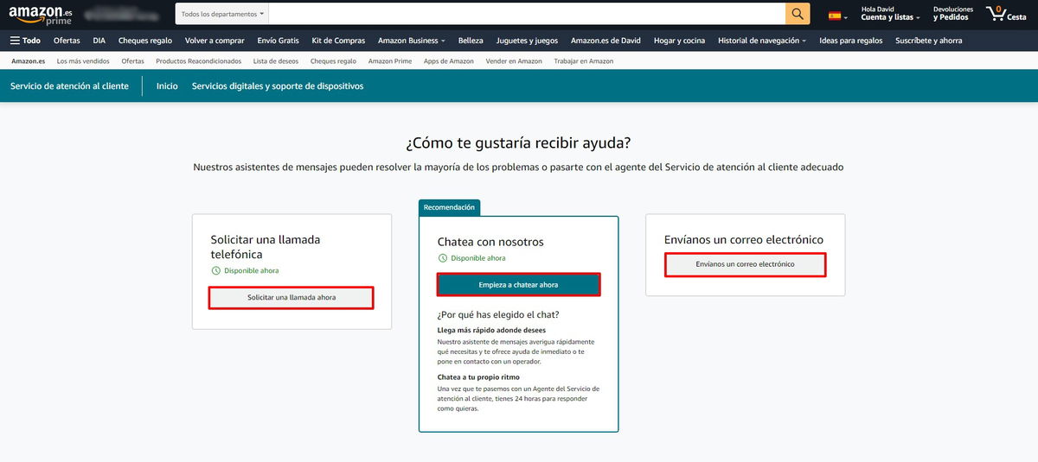Open Envío Gratis page

[278, 41]
